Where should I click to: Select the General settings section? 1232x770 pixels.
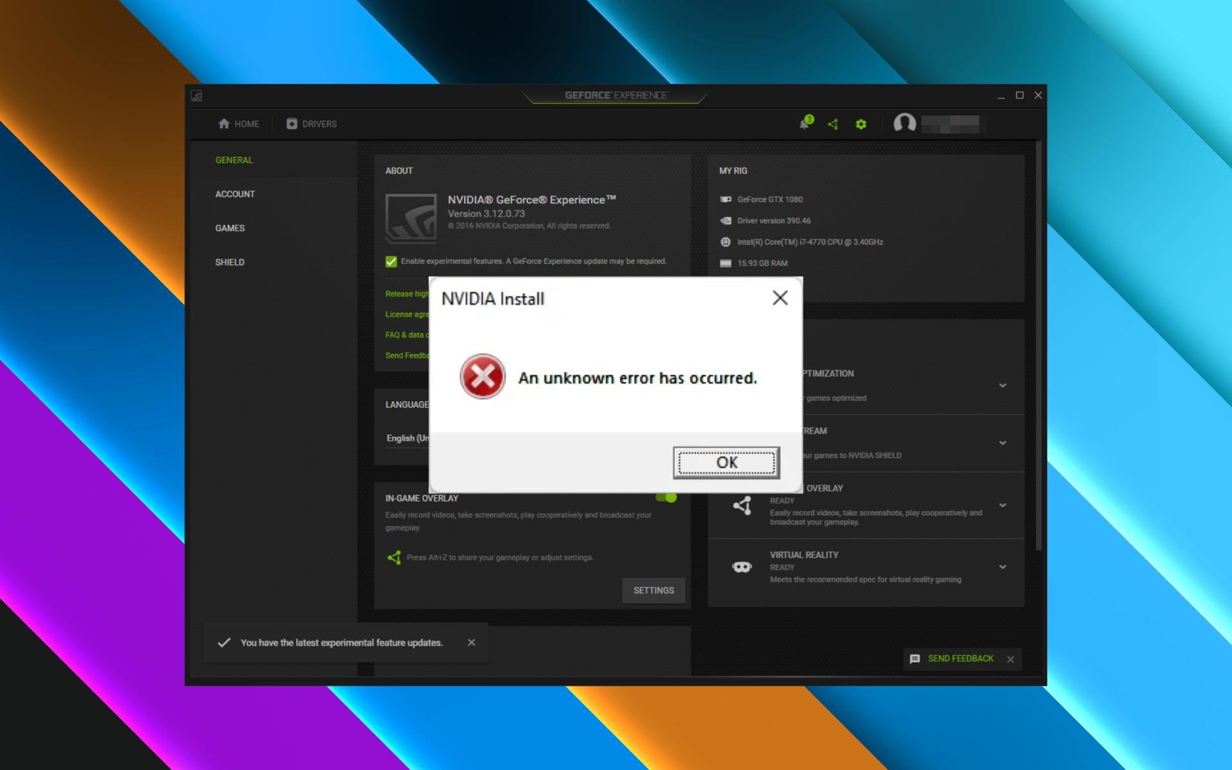(x=234, y=160)
